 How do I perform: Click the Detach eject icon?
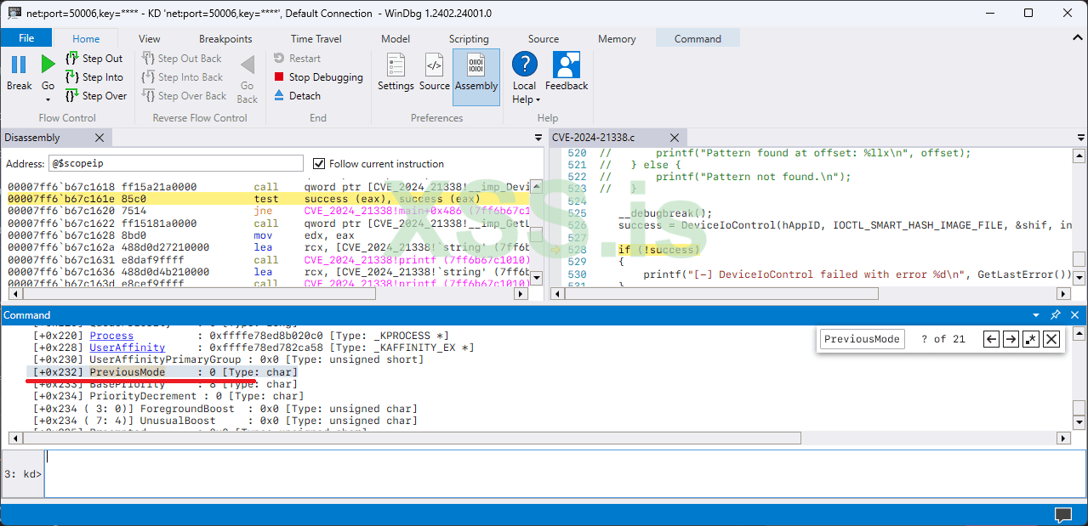coord(280,96)
